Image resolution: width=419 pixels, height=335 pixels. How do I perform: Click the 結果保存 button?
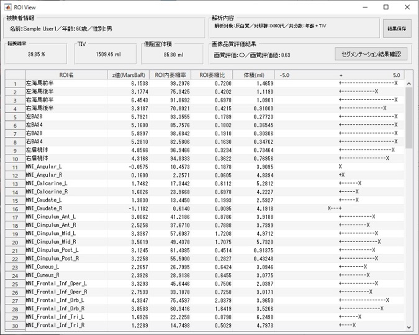click(x=397, y=28)
